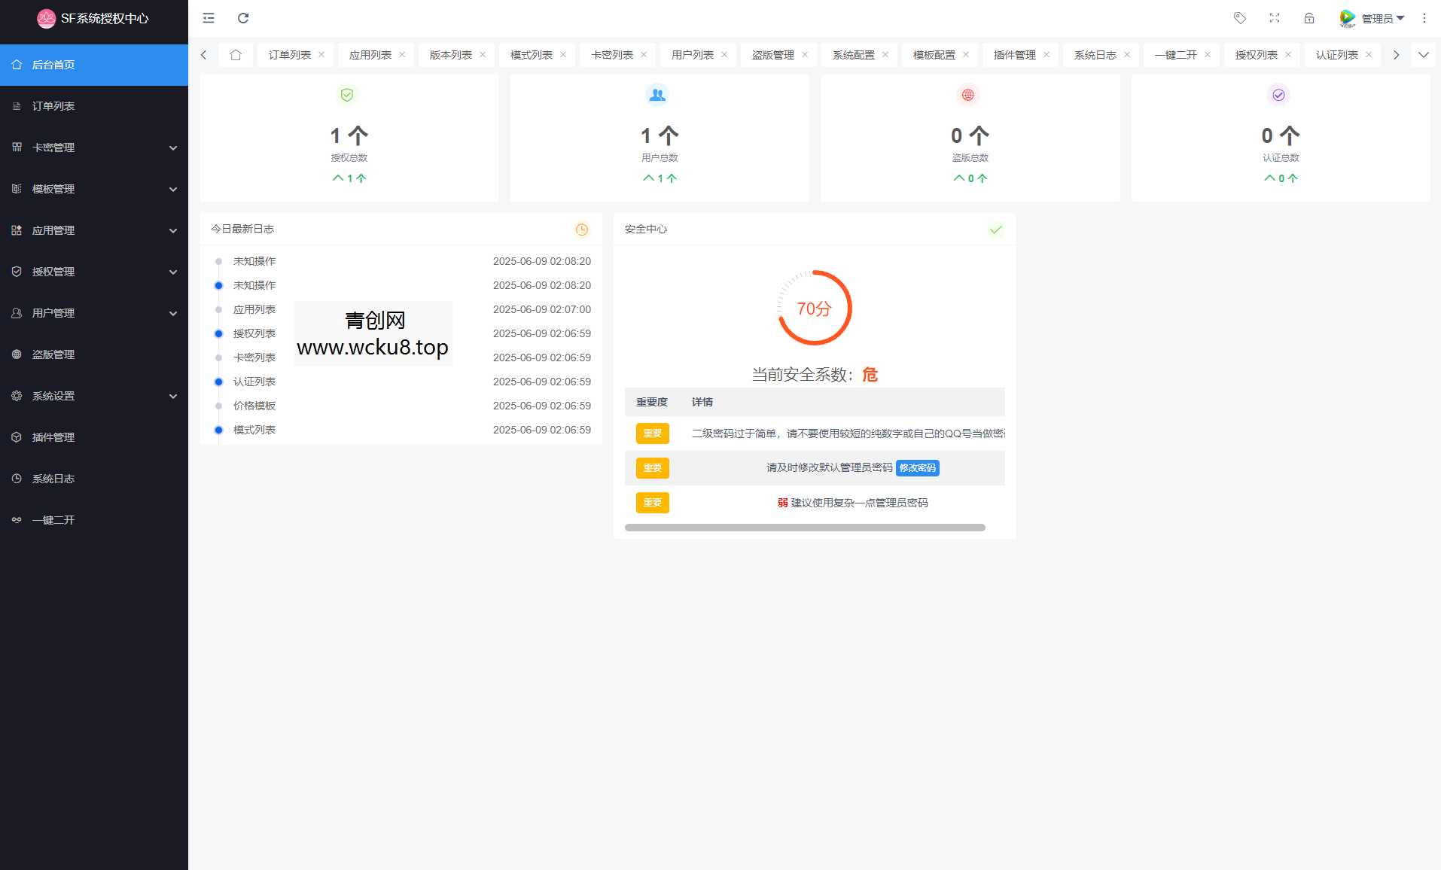1441x870 pixels.
Task: Refresh the current page
Action: point(242,17)
